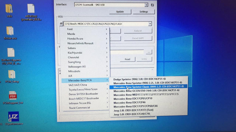236x132 pixels.
Task: Expand the Kia/Hyundai submenu
Action: coord(85,53)
